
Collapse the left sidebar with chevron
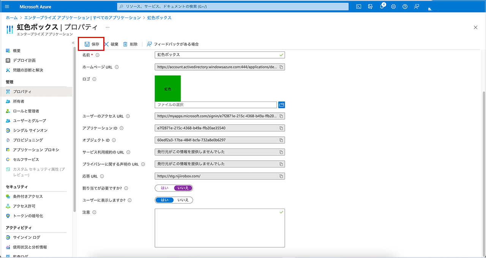[x=73, y=43]
